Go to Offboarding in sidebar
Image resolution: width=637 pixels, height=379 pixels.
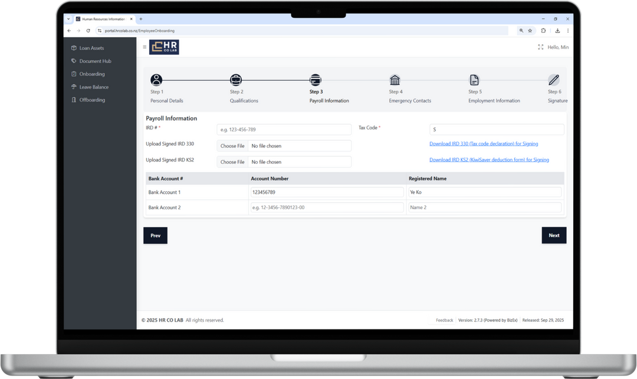[x=92, y=100]
